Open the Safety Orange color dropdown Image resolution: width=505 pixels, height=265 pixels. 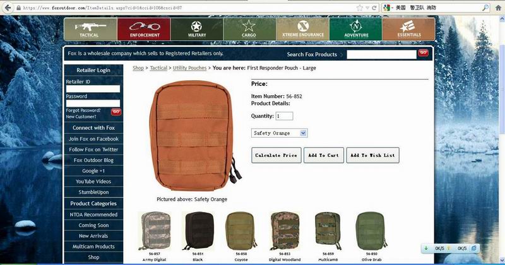(x=279, y=133)
